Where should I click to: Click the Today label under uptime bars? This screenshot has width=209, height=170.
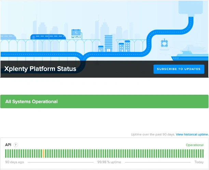[x=199, y=162]
